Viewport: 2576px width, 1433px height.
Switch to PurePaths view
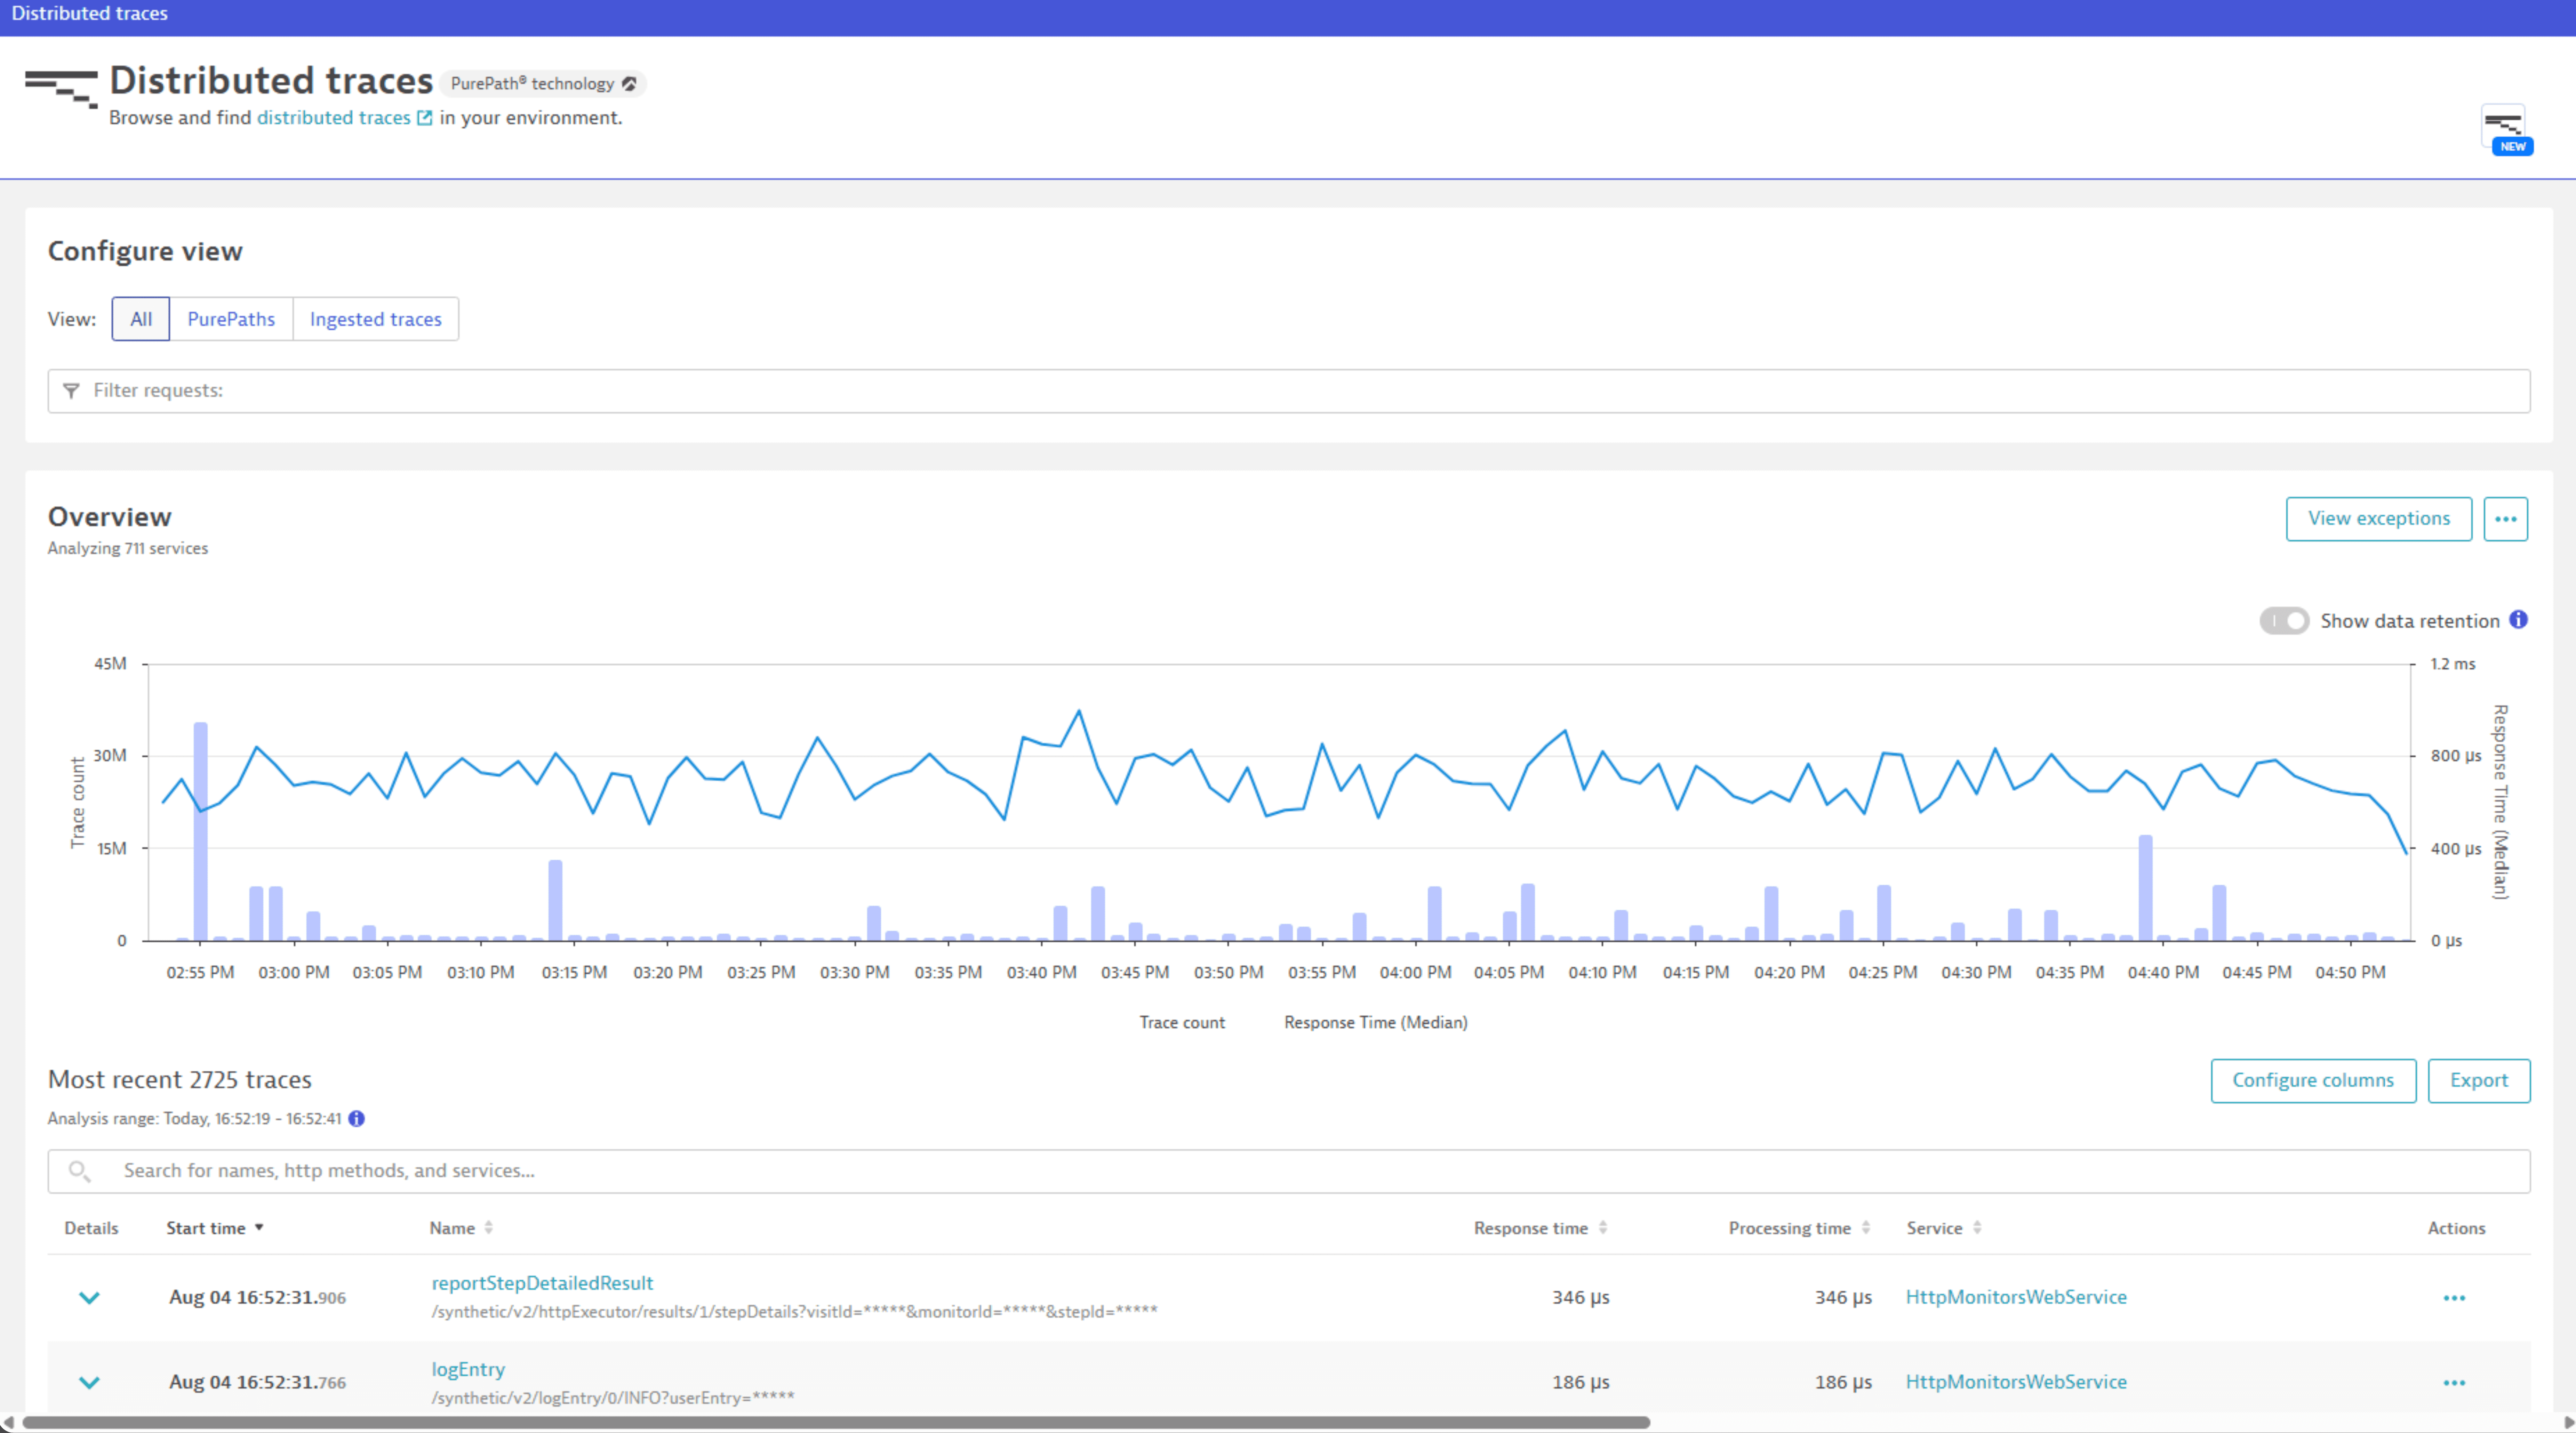pos(231,319)
